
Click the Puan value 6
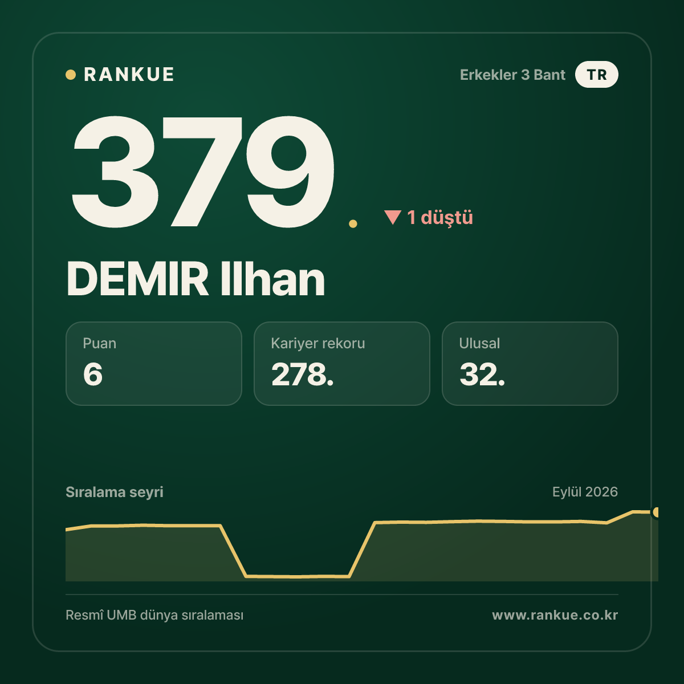(x=93, y=374)
